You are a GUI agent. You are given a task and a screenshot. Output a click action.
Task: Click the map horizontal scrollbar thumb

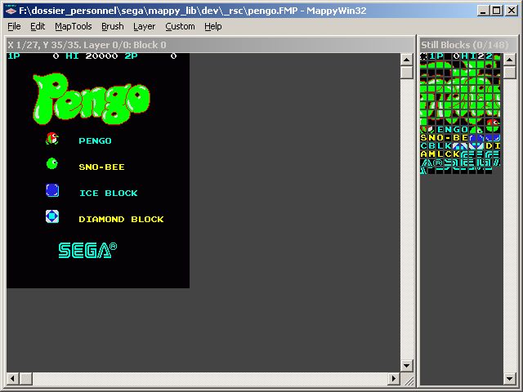coord(26,379)
